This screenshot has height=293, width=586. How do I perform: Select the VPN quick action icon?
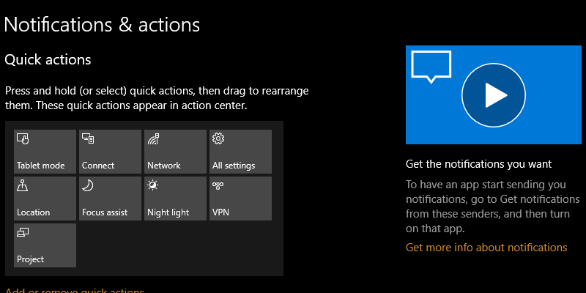coord(218,185)
